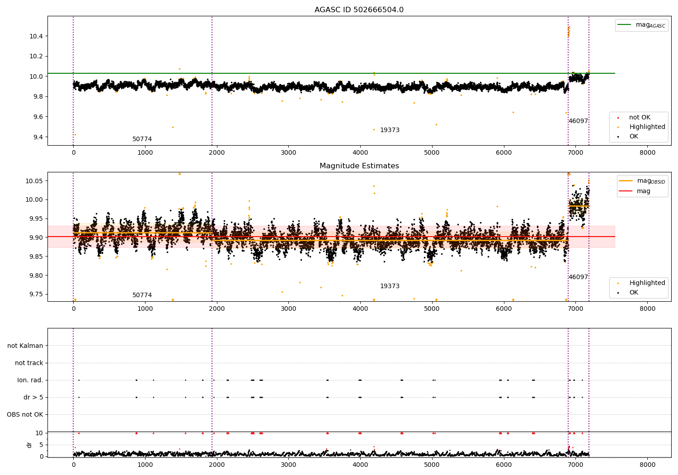Click the 9.90 y-axis tick label
This screenshot has height=475, width=678.
(36, 238)
